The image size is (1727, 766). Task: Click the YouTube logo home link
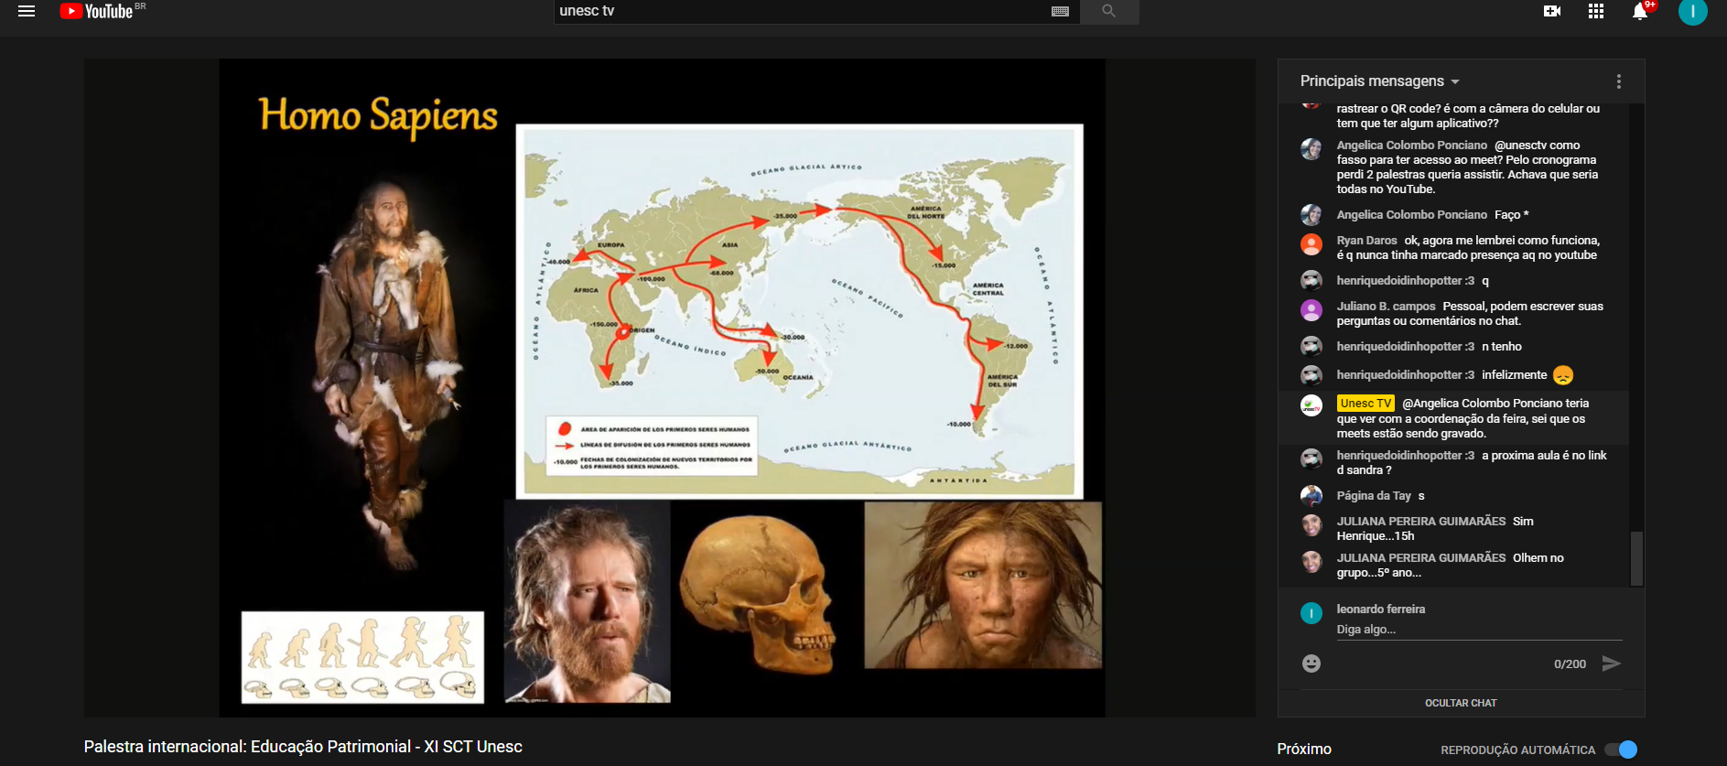[x=97, y=11]
